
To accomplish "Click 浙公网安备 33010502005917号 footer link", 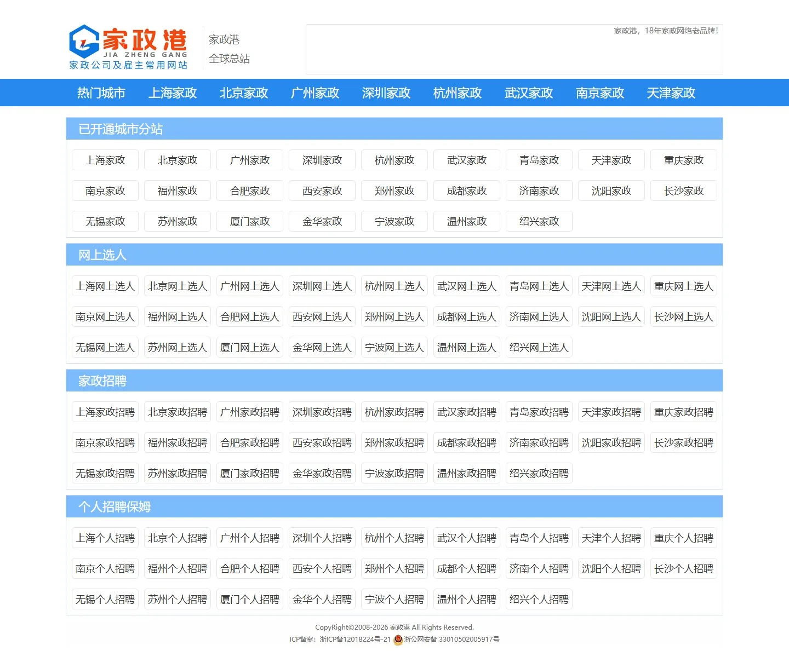I will (451, 640).
